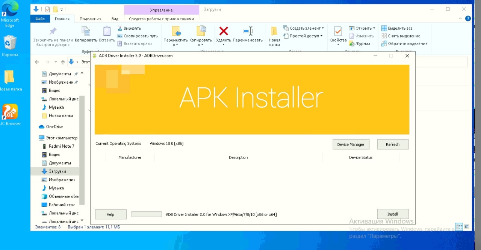Open Новая папка in the navigation pane

61,115
